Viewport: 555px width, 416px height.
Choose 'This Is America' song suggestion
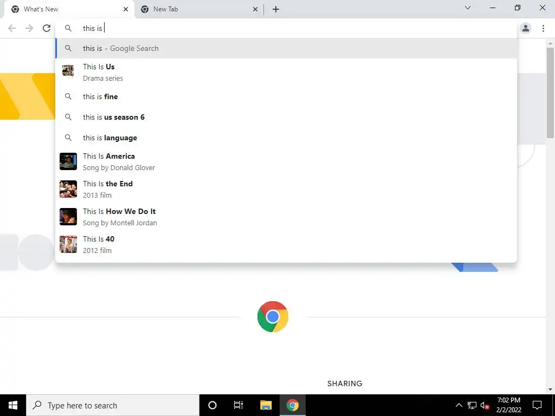tap(286, 161)
